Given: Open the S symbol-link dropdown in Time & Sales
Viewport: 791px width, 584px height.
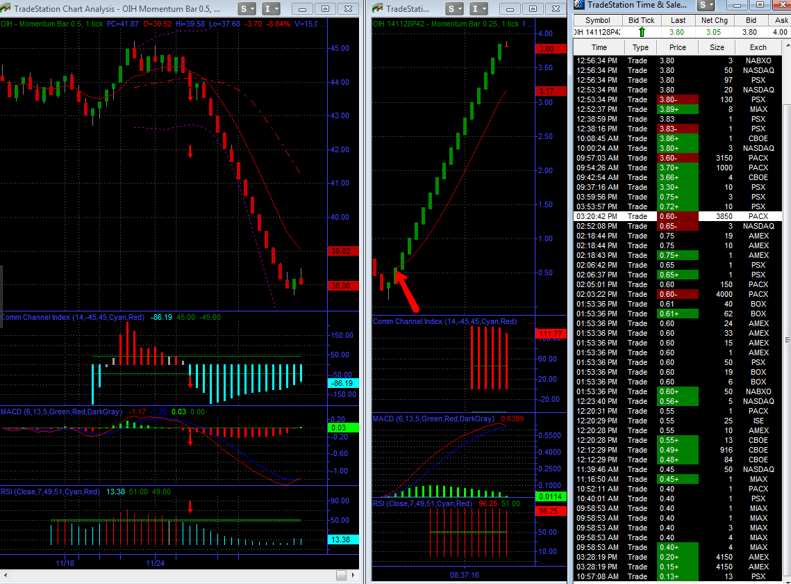Looking at the screenshot, I should tap(706, 5).
